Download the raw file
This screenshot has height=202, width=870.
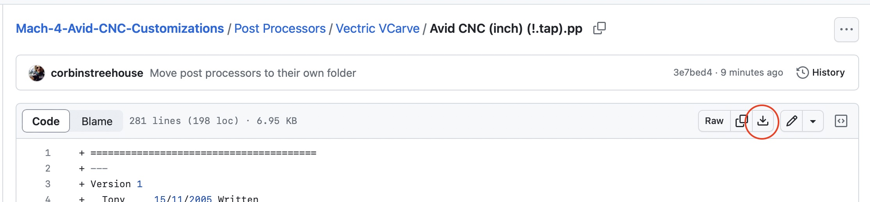point(763,121)
